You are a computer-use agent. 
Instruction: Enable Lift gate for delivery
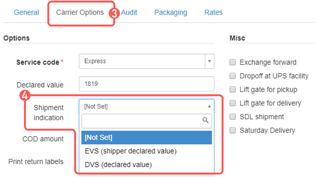click(x=233, y=103)
